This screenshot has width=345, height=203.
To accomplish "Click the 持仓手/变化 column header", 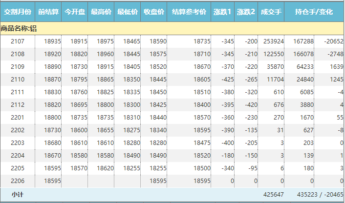I will (x=314, y=11).
